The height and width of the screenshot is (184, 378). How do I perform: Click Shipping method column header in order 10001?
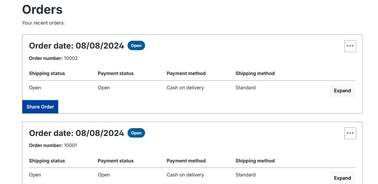coord(255,161)
